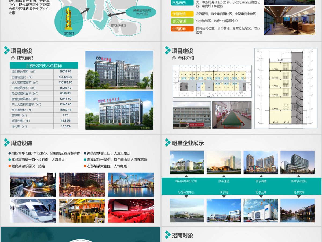Click the 周边设施 heading text
Viewport: 322px width, 242px height.
pos(21,143)
